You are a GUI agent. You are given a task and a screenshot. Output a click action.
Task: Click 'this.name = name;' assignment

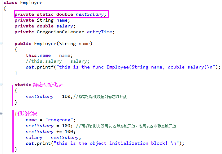click(x=49, y=56)
